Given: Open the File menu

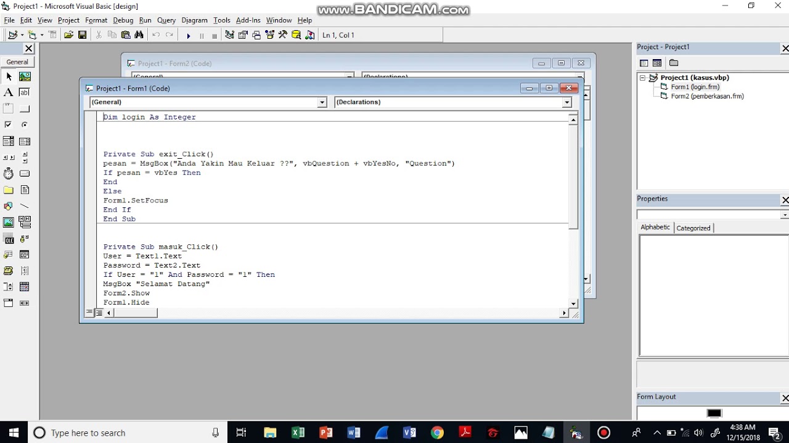Looking at the screenshot, I should pyautogui.click(x=9, y=20).
